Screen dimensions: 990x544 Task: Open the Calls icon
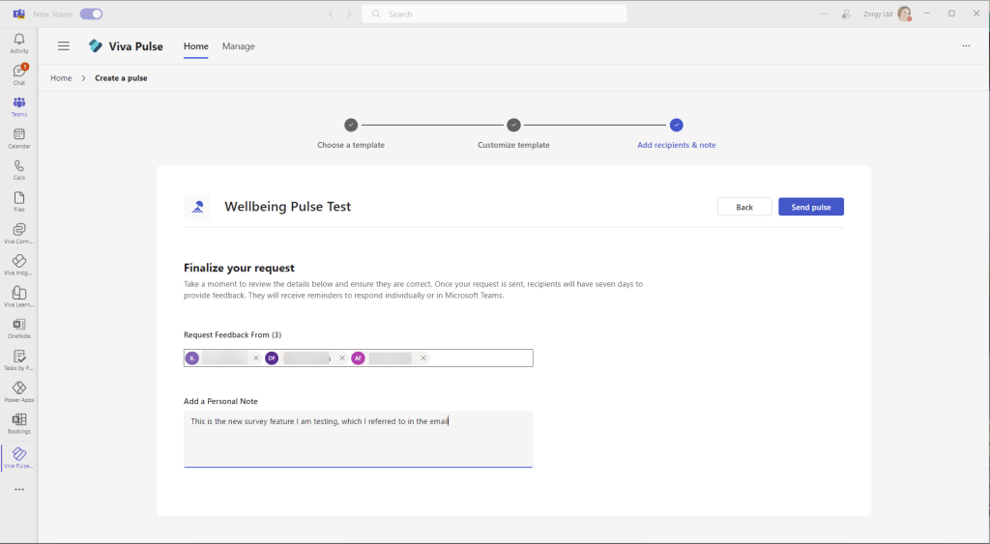(19, 169)
